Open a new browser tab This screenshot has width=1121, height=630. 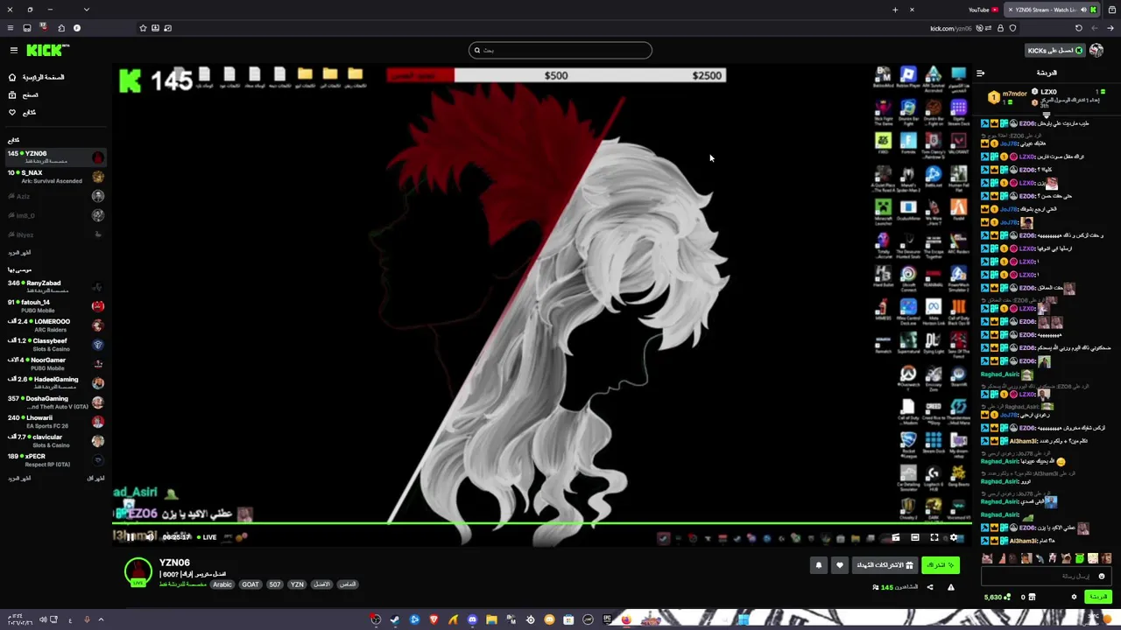coord(895,10)
